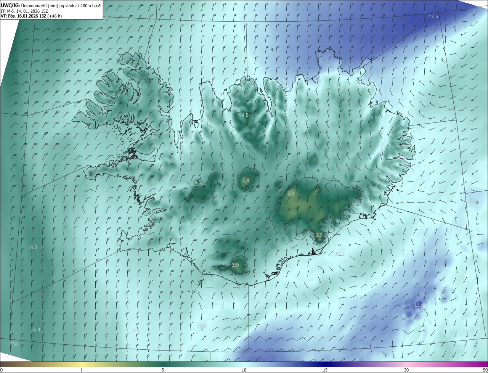Viewport: 488px width, 373px height.
Task: Click the 3.8 value over Hofsjökull glacier
Action: (246, 181)
